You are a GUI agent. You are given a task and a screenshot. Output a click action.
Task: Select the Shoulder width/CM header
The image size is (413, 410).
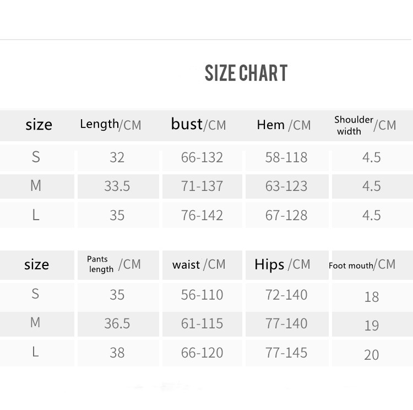tap(365, 125)
